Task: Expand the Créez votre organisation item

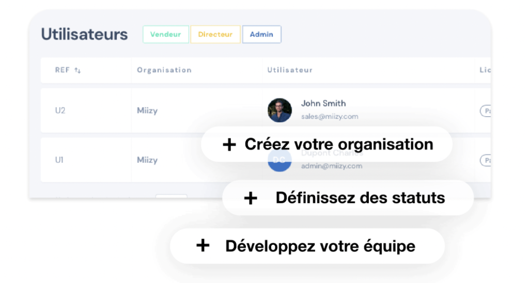Action: [338, 144]
